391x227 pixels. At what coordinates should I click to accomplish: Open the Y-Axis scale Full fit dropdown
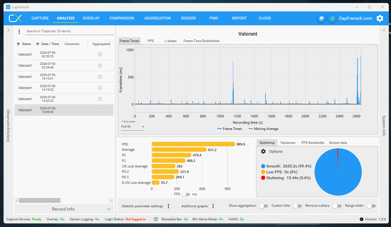coord(133,127)
